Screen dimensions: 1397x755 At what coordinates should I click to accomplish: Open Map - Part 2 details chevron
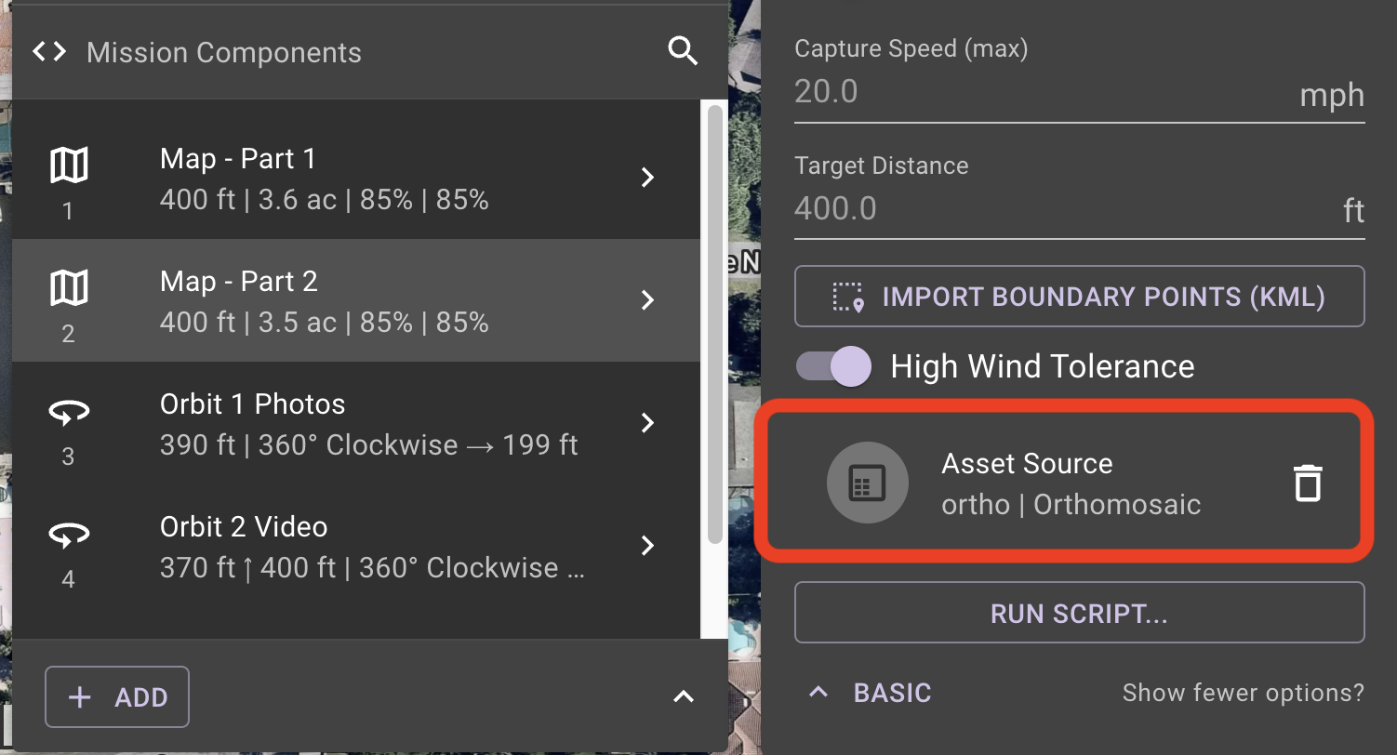click(648, 300)
